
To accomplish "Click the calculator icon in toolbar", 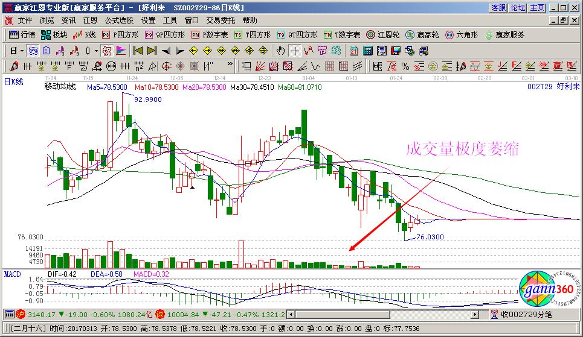I will 367,51.
